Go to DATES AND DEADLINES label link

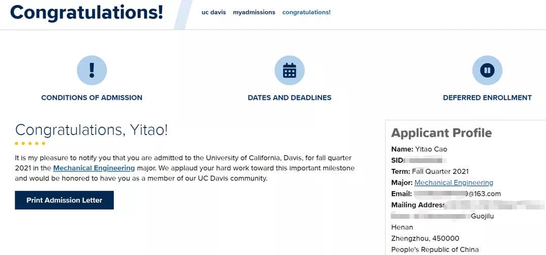[x=289, y=98]
